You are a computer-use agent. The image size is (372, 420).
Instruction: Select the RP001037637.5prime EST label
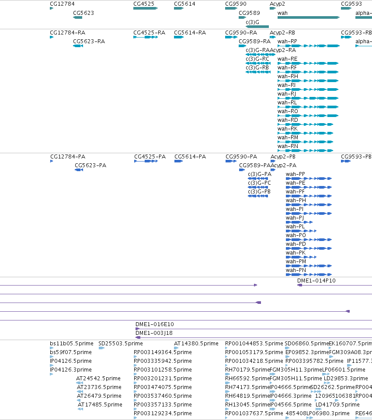[254, 413]
